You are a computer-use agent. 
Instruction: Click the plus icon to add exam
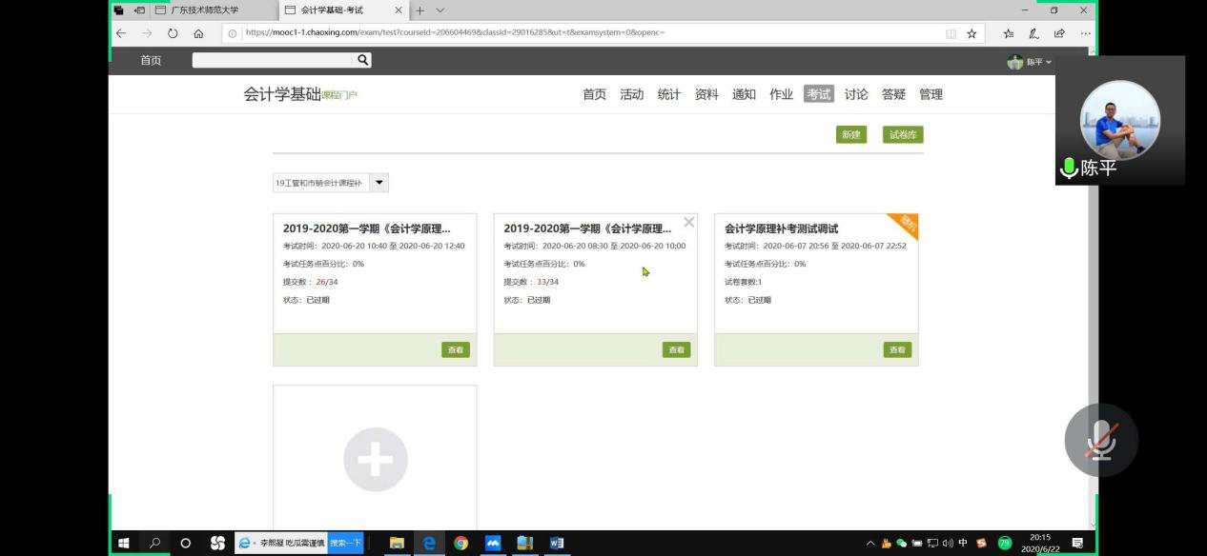(375, 459)
